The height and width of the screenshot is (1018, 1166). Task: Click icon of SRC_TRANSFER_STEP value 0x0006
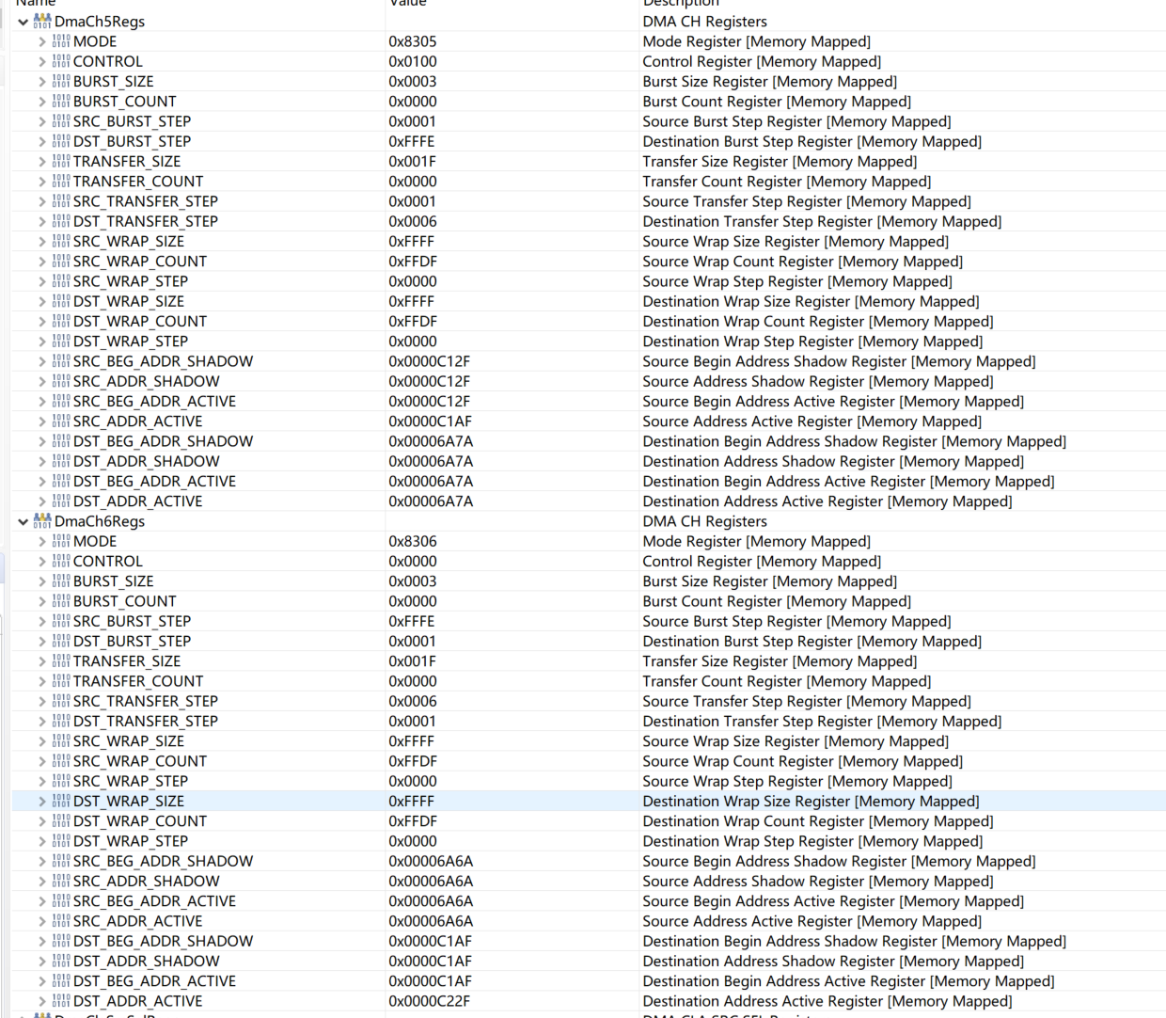pos(61,701)
